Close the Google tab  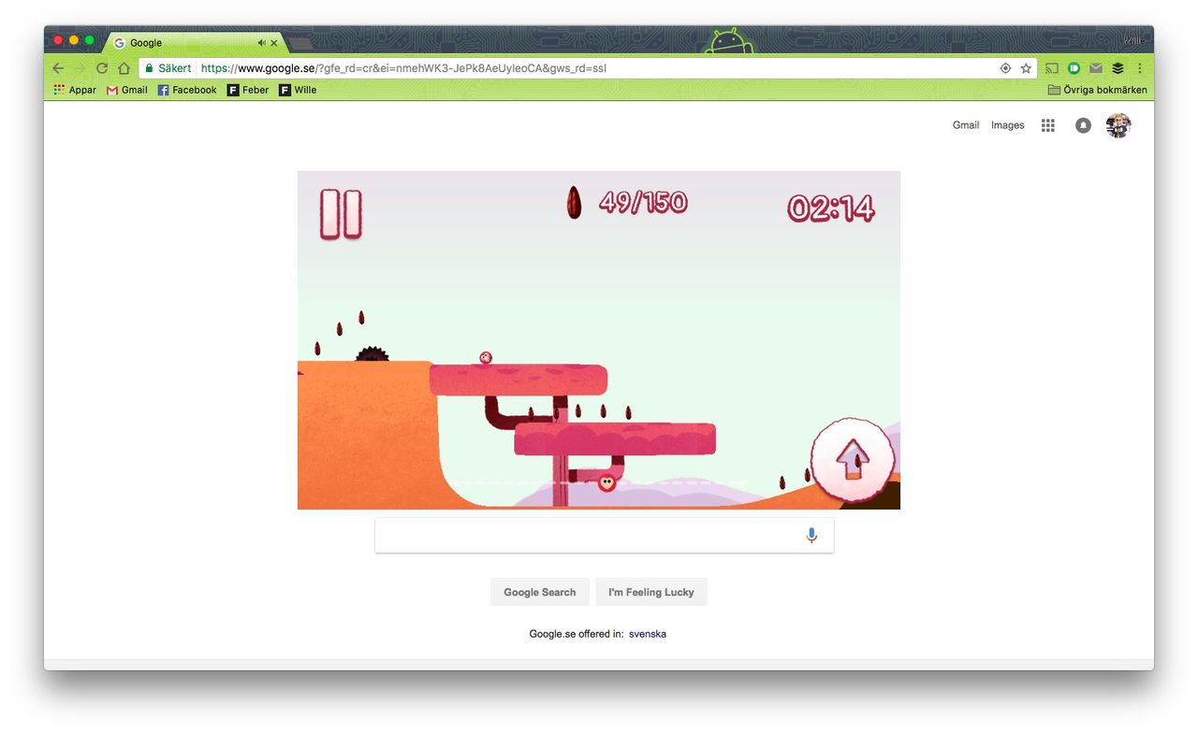274,43
